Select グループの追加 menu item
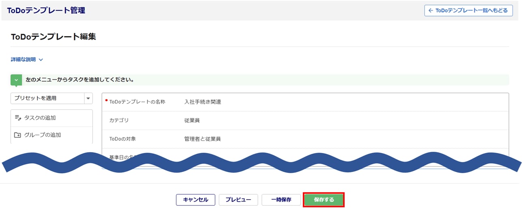The image size is (522, 213). point(42,135)
